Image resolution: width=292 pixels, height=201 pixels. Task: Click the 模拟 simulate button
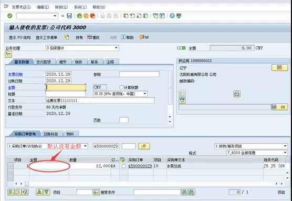pos(93,37)
